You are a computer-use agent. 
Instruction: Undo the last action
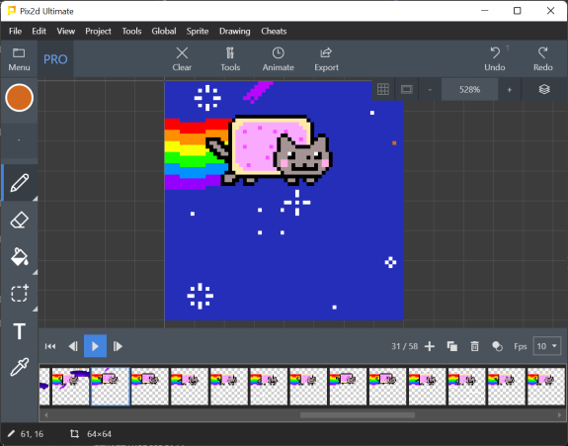[495, 59]
